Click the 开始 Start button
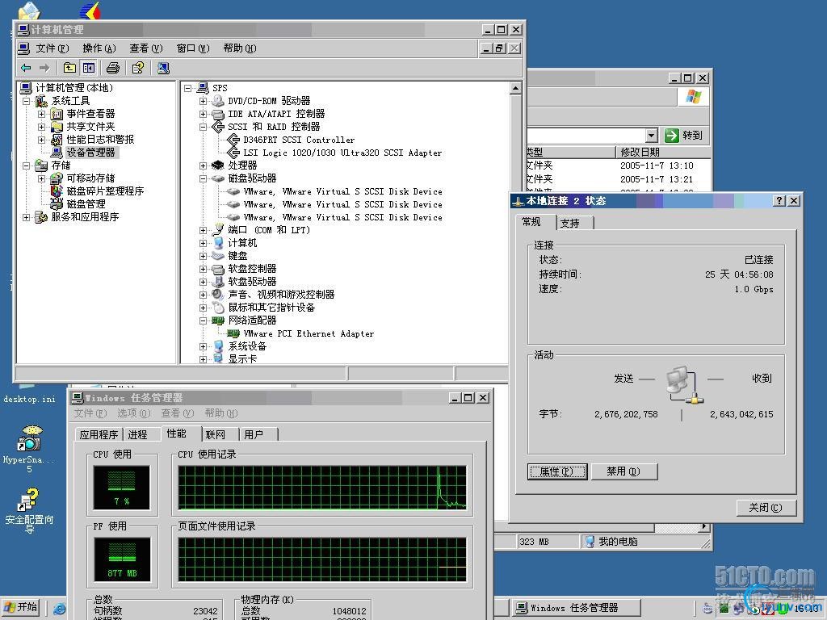 point(22,607)
